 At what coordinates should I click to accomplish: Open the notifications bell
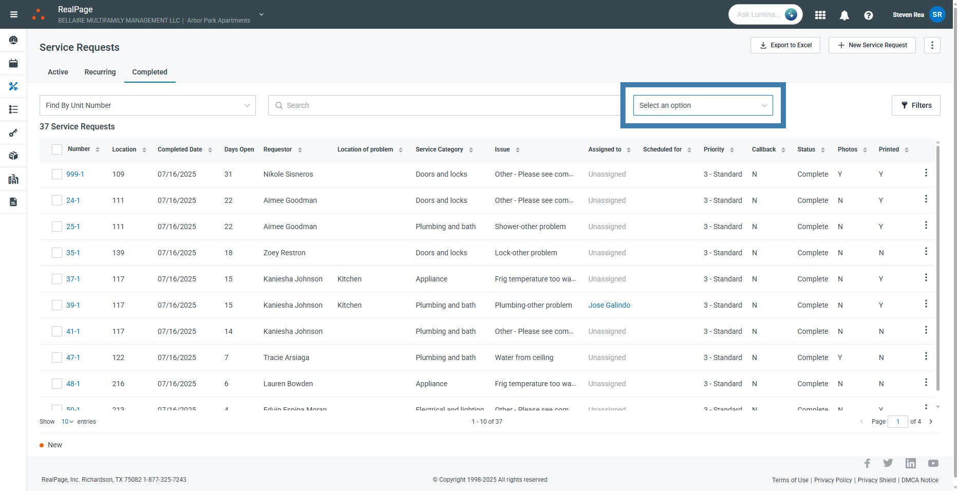[x=844, y=15]
